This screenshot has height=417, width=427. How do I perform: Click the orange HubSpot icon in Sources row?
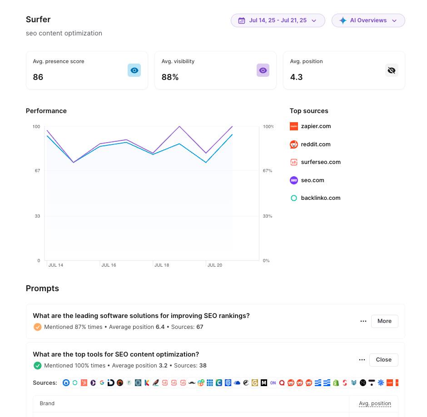click(84, 382)
